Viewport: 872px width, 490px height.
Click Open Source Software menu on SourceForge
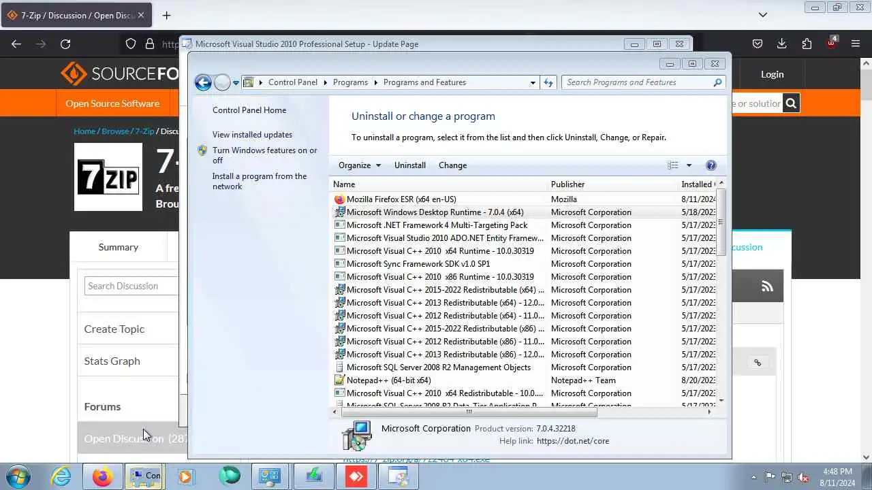click(x=112, y=103)
